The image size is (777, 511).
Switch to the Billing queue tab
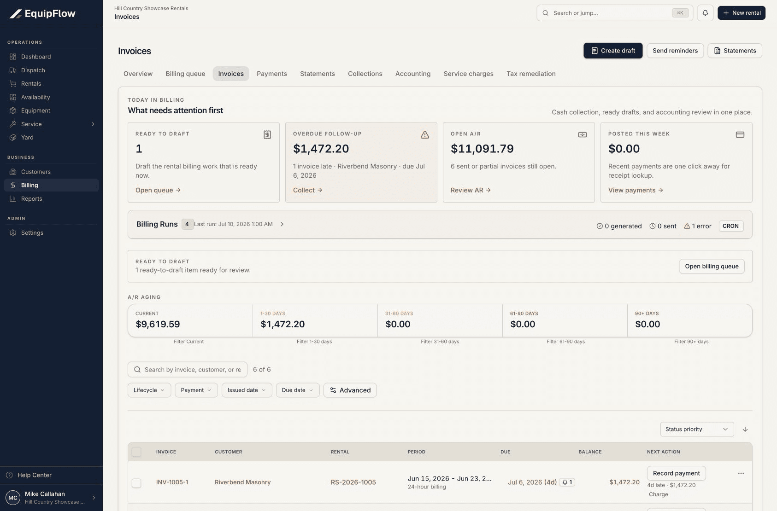[x=185, y=74]
